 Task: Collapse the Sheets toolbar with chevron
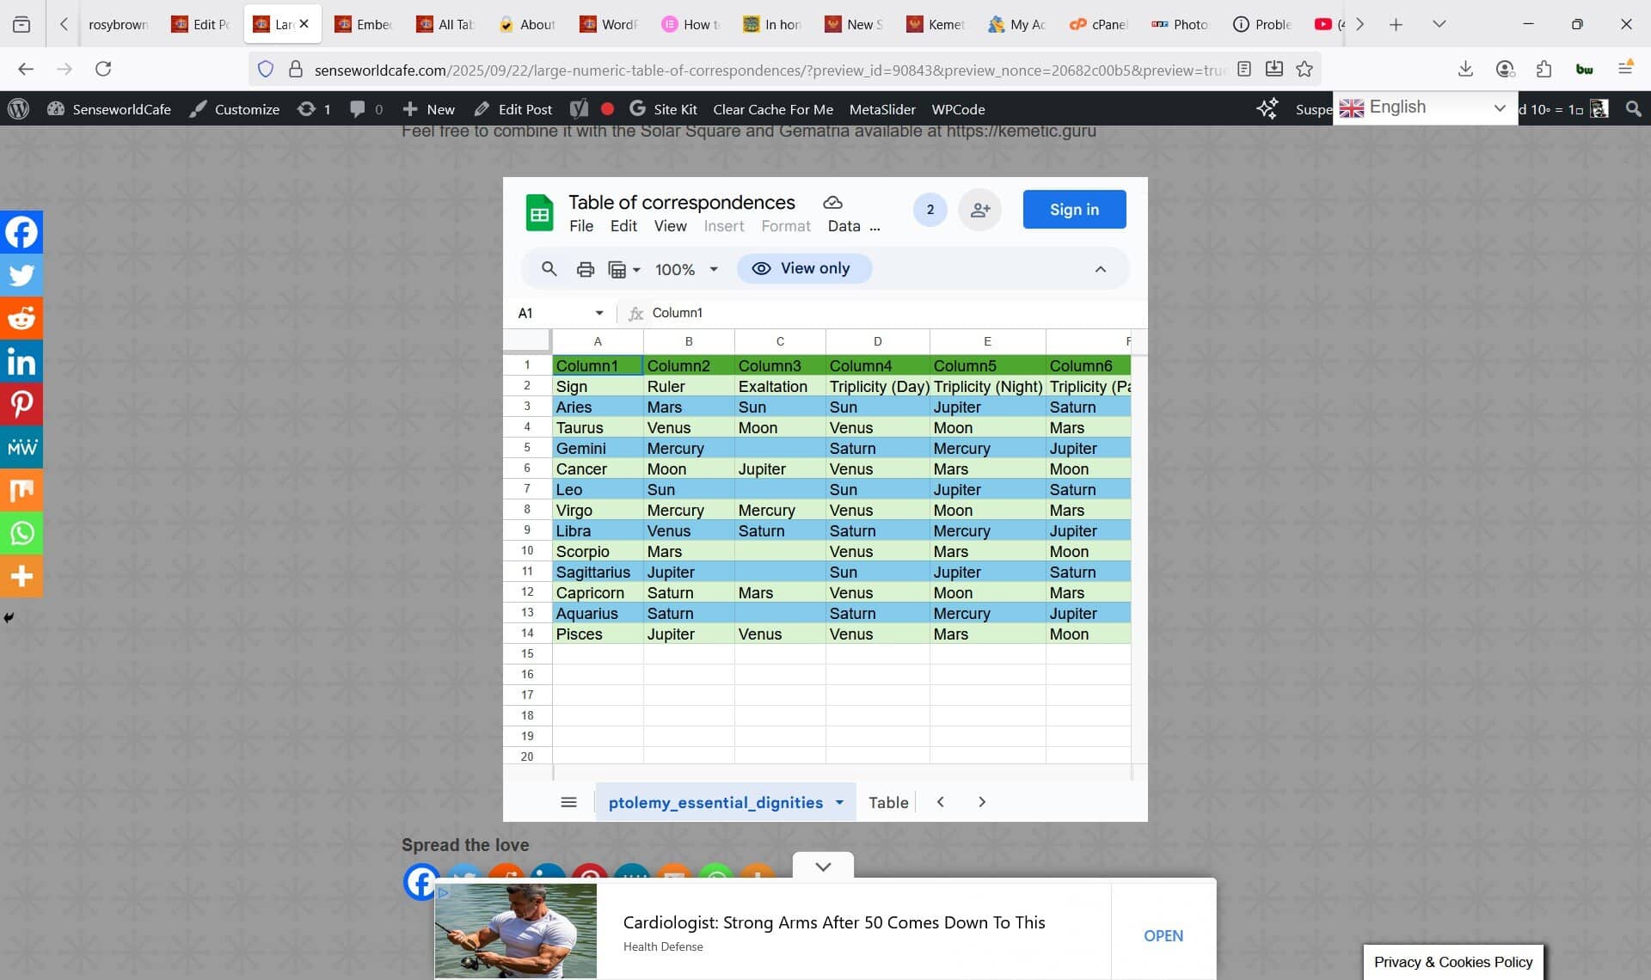[x=1100, y=269]
